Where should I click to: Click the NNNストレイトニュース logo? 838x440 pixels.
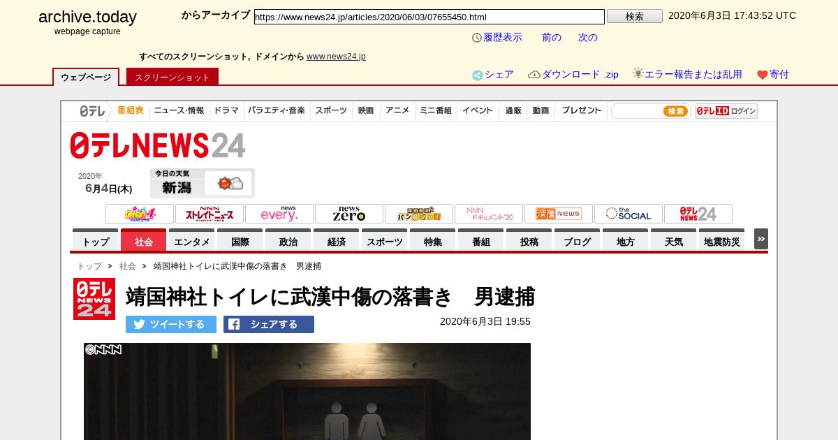coord(209,214)
